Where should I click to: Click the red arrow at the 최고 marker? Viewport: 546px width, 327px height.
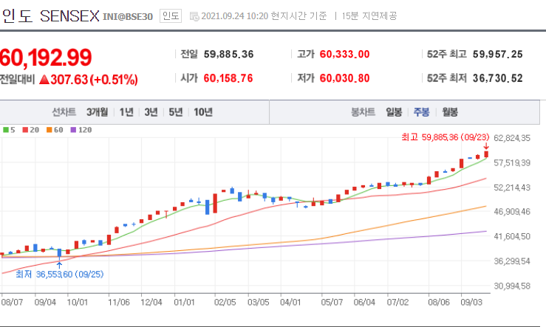coord(486,146)
